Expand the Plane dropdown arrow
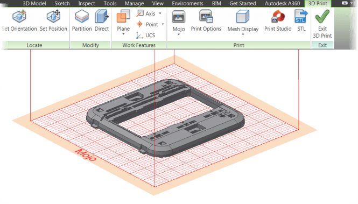 click(123, 34)
